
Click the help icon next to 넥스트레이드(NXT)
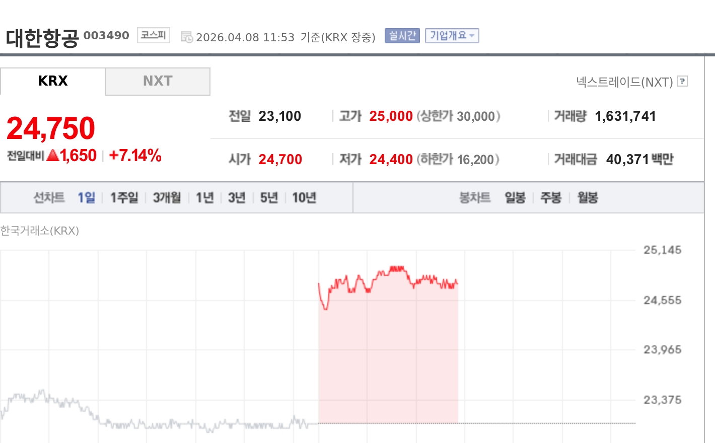pos(682,81)
